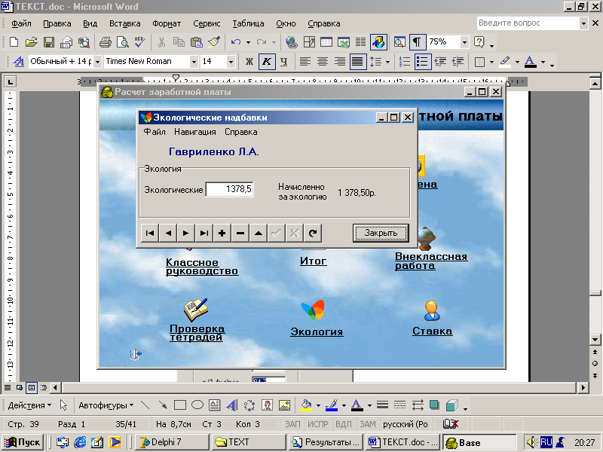Open the Ставка link
Screen dimensions: 603x452
point(432,331)
